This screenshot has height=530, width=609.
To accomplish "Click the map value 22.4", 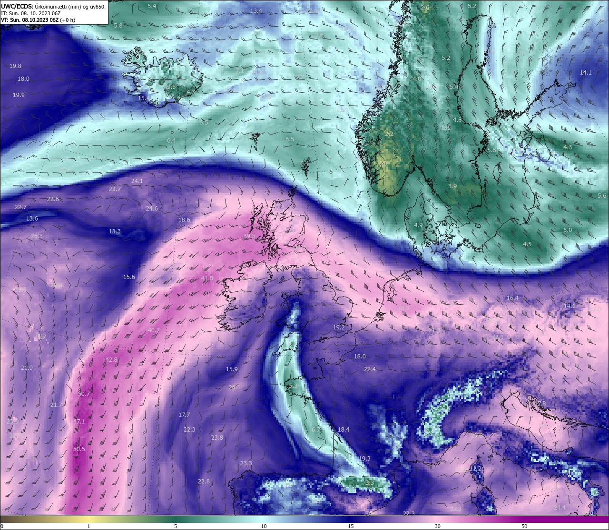I will 370,369.
